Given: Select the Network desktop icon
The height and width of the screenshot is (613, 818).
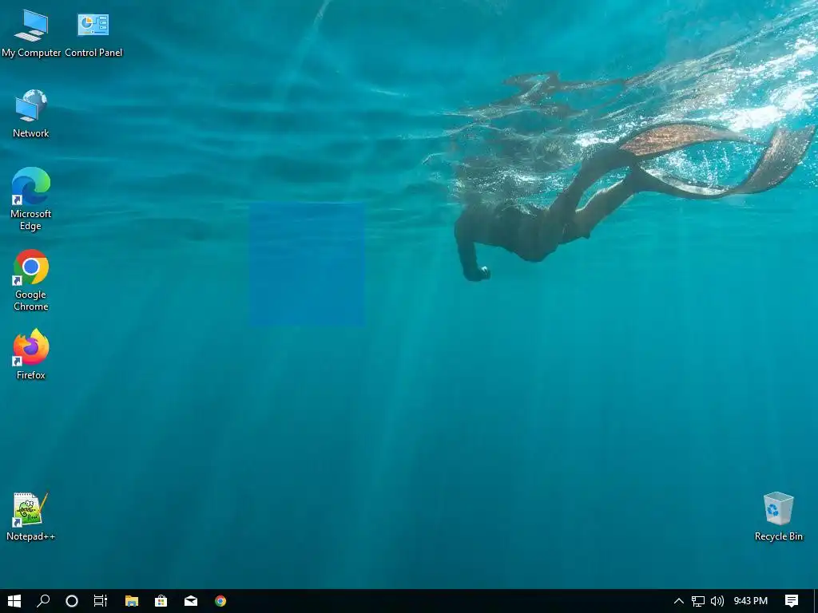Looking at the screenshot, I should [x=31, y=113].
